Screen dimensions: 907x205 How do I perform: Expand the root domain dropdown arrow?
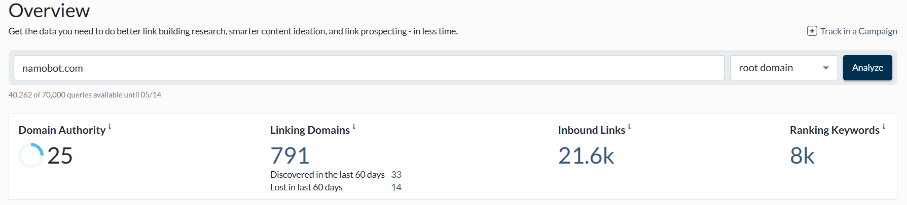826,68
